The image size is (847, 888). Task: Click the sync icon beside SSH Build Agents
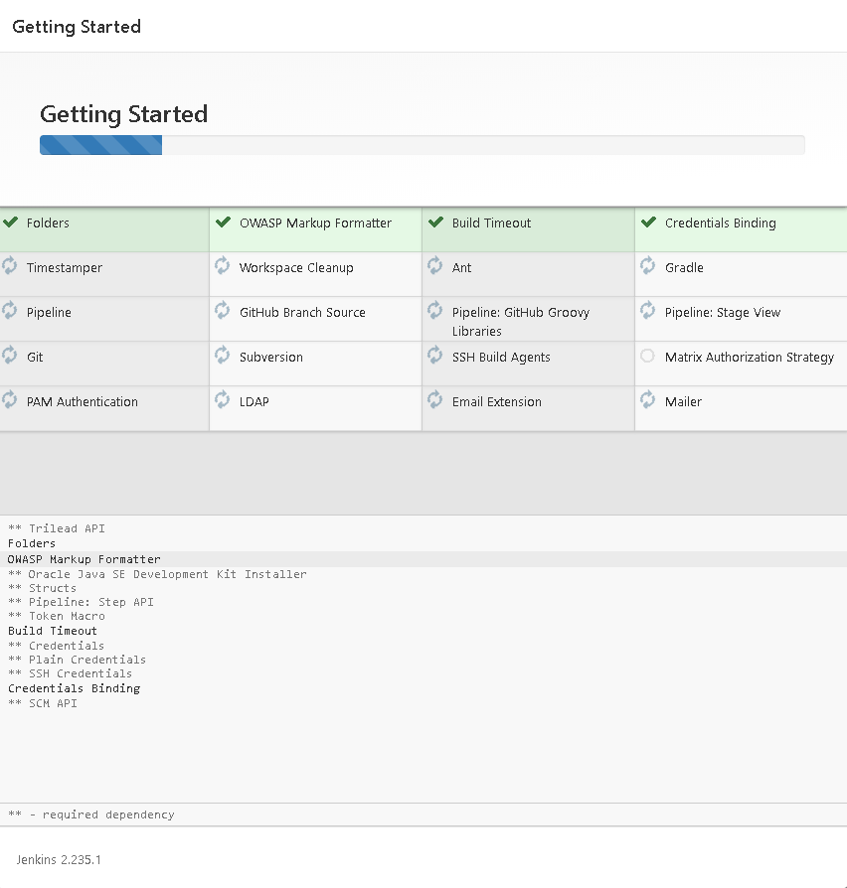click(x=435, y=356)
